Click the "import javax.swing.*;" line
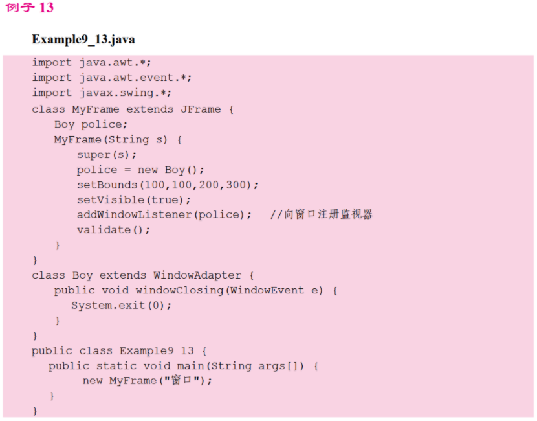The width and height of the screenshot is (537, 421). [103, 93]
